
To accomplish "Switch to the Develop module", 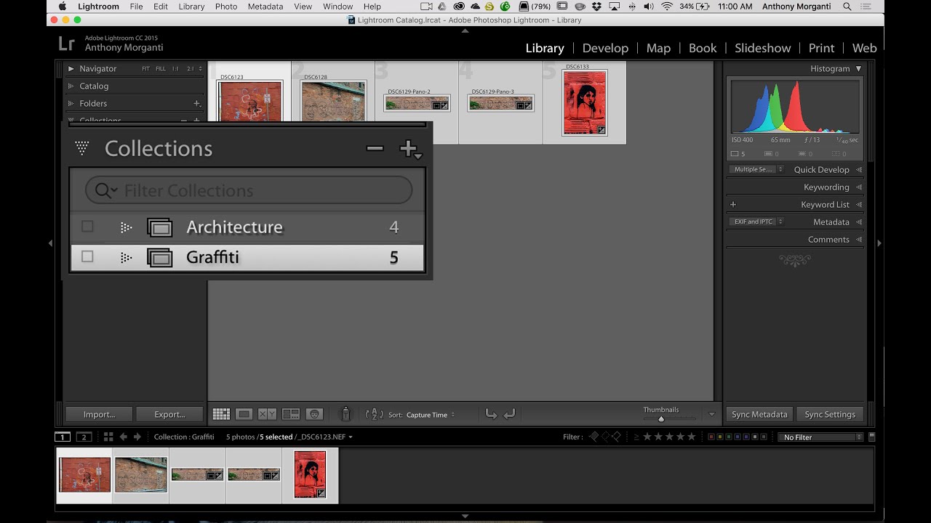I will click(605, 48).
